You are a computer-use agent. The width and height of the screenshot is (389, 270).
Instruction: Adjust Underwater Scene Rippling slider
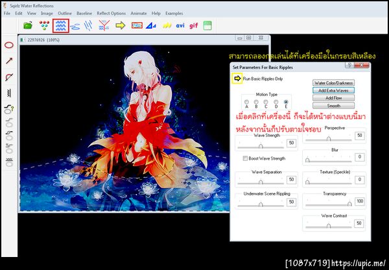(x=261, y=204)
